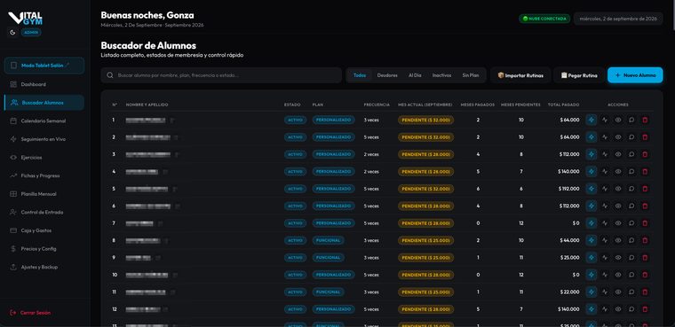The width and height of the screenshot is (675, 327).
Task: Click the ACTIVO status badge in row 7
Action: pyautogui.click(x=295, y=223)
